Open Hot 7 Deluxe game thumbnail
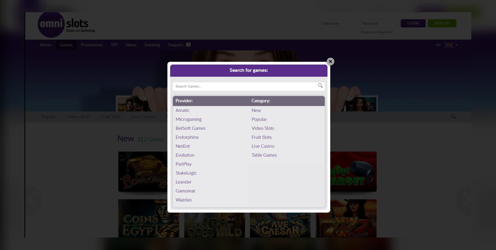This screenshot has width=496, height=250. point(346,219)
